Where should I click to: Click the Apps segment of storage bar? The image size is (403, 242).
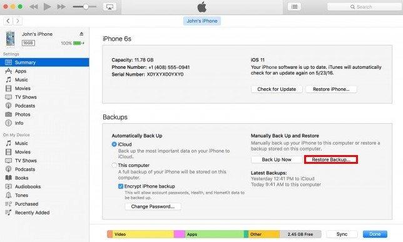pyautogui.click(x=215, y=234)
